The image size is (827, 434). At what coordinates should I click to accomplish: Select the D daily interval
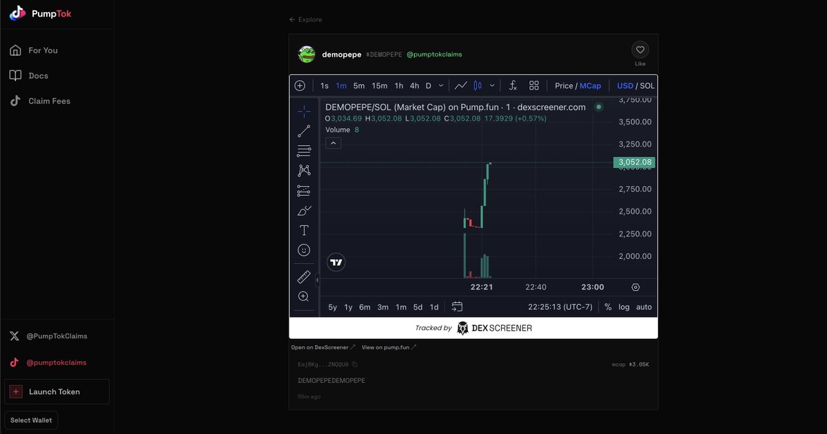click(428, 86)
